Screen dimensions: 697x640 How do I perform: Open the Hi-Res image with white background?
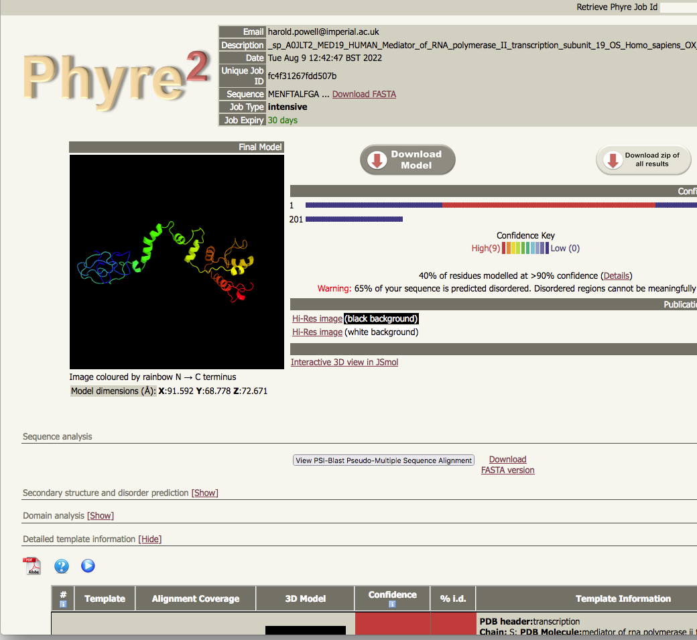point(317,332)
